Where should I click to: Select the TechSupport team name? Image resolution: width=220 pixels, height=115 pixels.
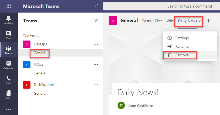44,85
